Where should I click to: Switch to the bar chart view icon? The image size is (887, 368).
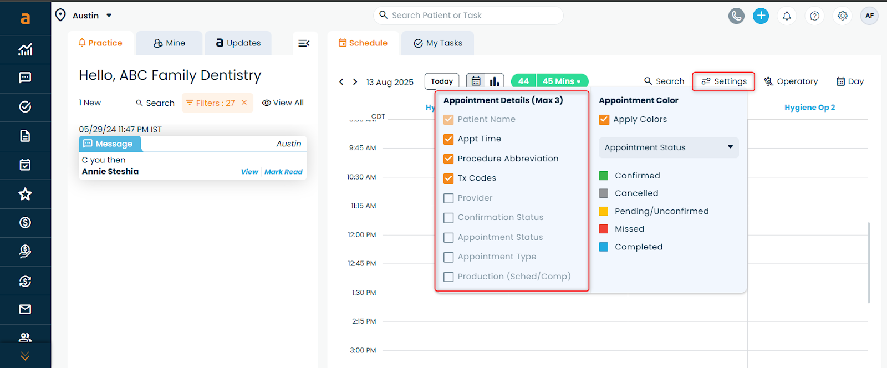(x=495, y=81)
